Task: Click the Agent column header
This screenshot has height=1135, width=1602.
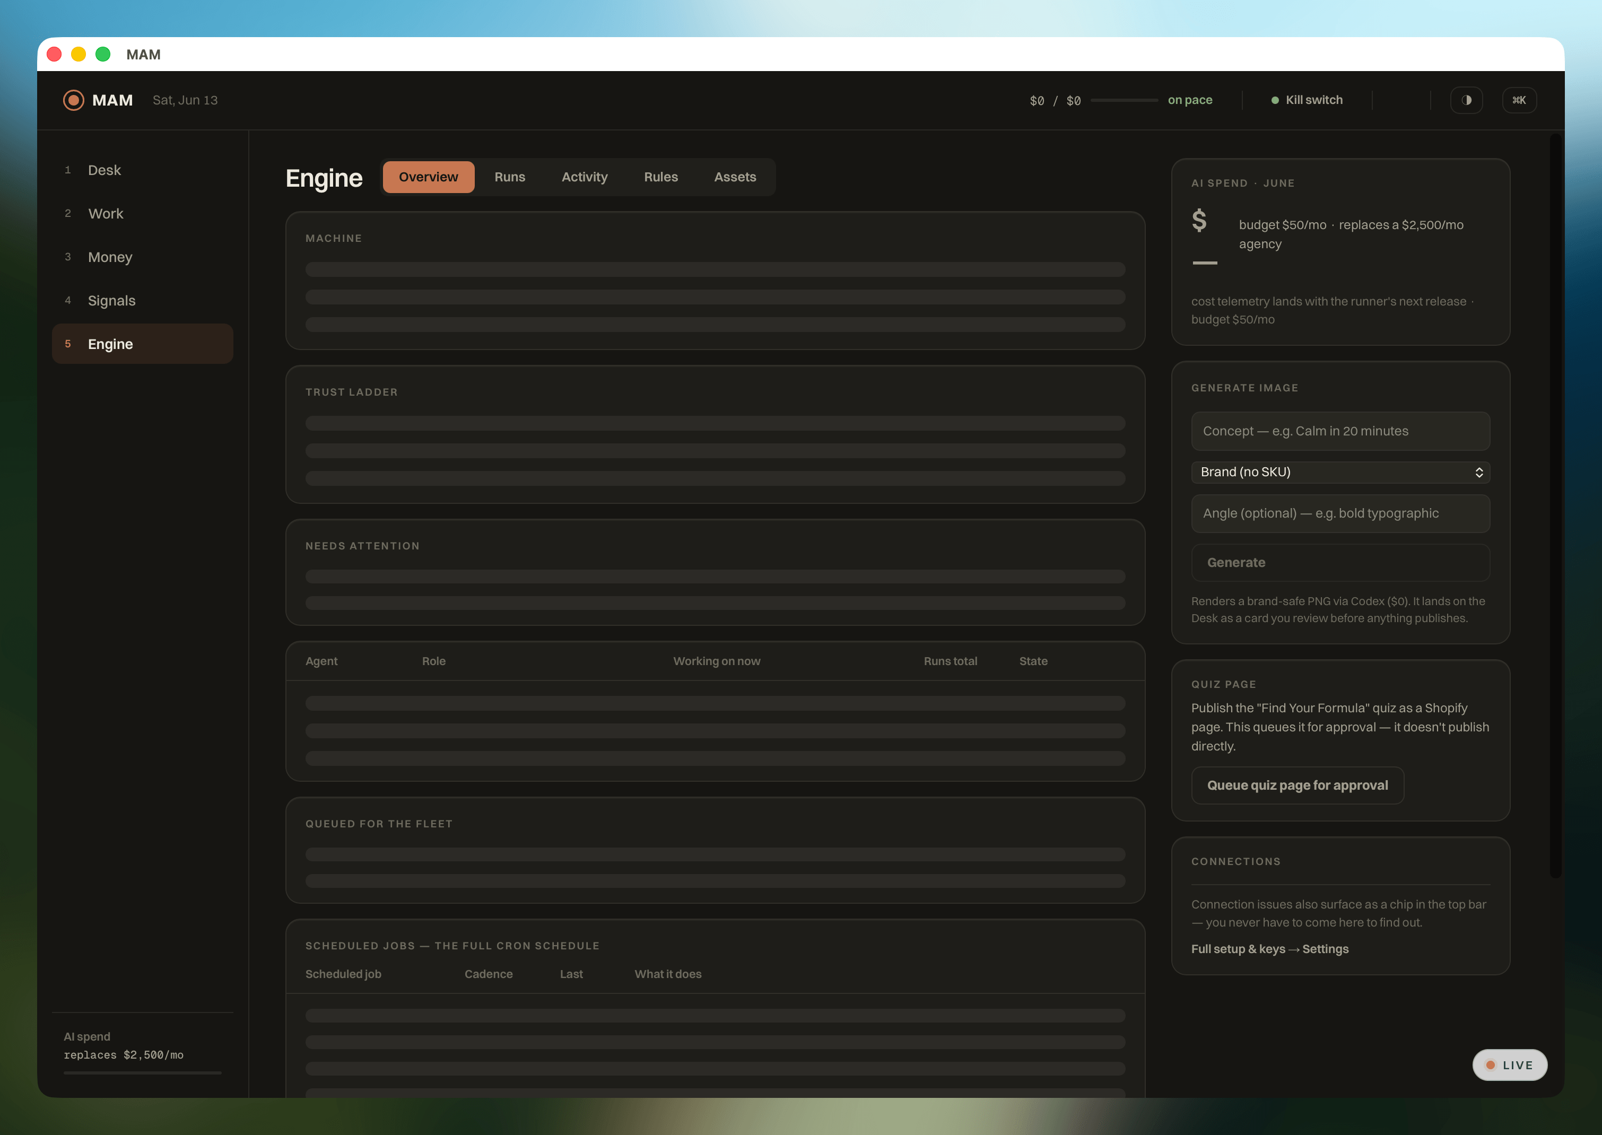Action: [x=321, y=661]
